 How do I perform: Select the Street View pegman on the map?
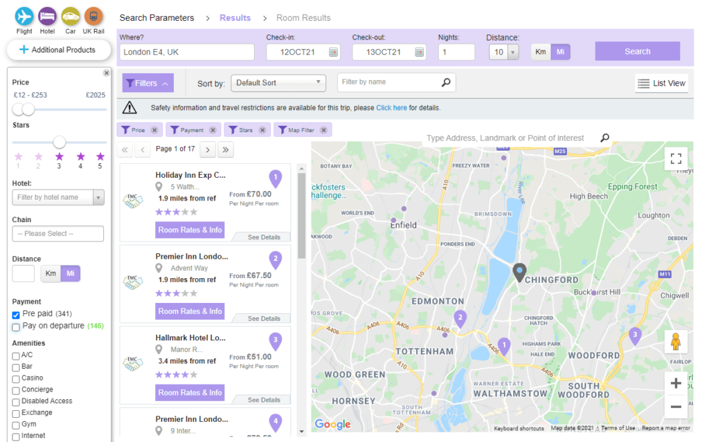[x=676, y=342]
